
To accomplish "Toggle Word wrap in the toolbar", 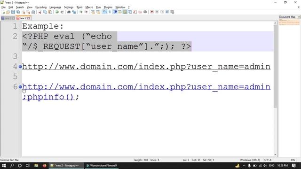I will (104, 12).
